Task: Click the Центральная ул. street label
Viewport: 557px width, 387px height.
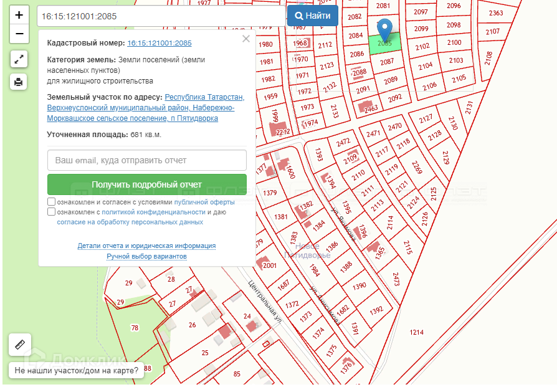Action: [265, 302]
